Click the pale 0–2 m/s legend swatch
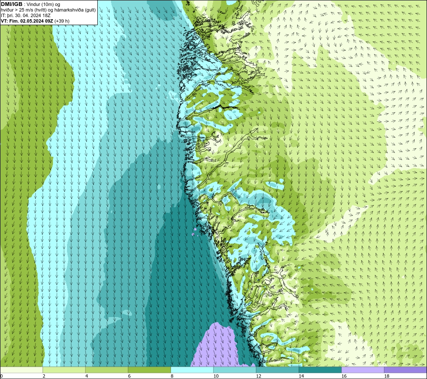 pos(21,370)
